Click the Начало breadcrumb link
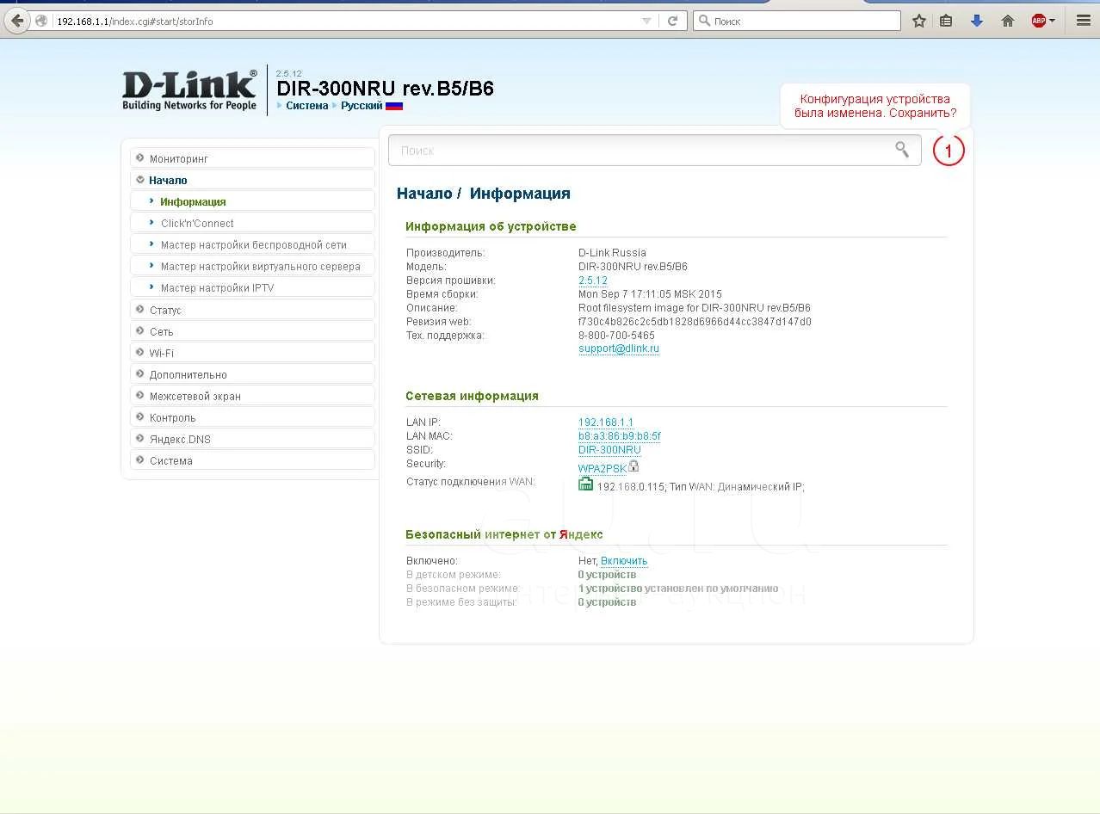Screen dimensions: 1100x814 tap(424, 194)
